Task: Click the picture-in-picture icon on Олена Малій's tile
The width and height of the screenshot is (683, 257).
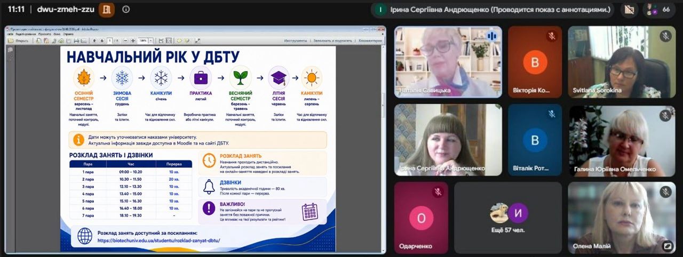Action: (666, 246)
